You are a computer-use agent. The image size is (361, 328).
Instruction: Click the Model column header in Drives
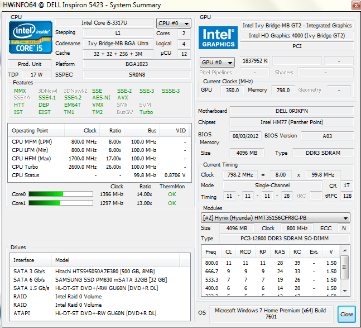click(x=115, y=260)
